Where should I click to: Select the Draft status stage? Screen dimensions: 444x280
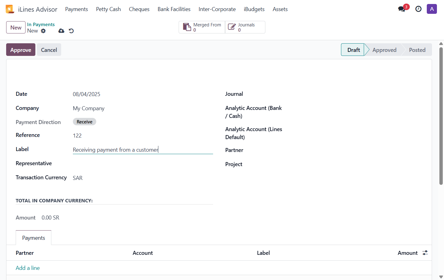point(353,50)
